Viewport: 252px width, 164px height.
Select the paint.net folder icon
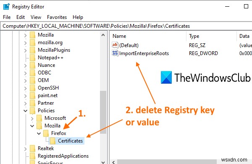[x=32, y=95]
